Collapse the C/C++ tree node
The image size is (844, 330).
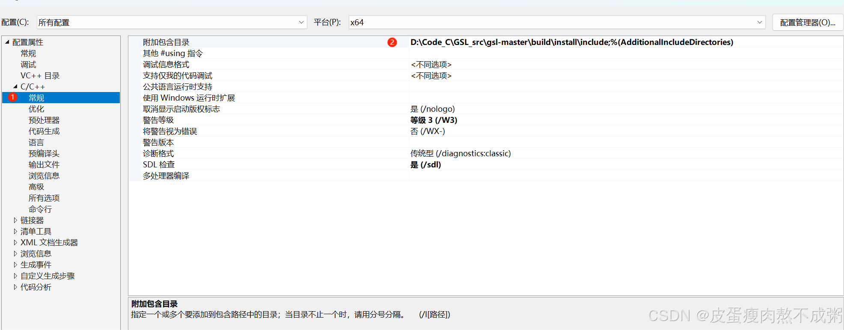15,86
